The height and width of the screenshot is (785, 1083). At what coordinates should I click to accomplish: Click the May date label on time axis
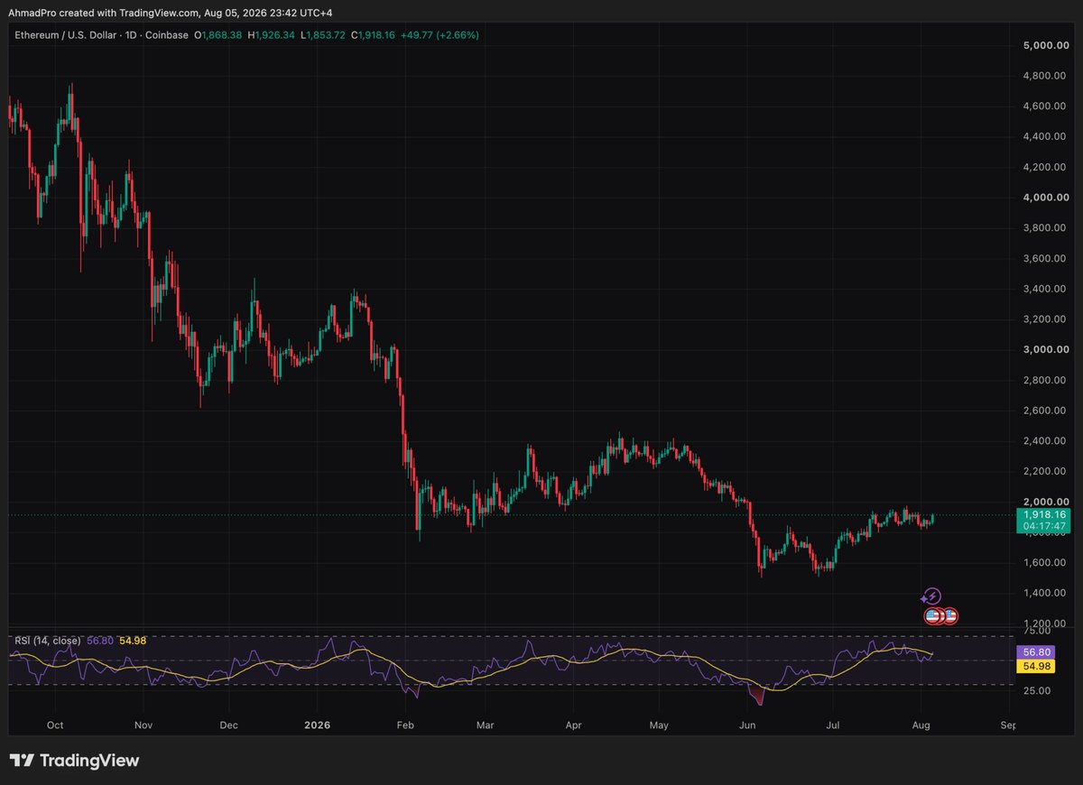(659, 725)
